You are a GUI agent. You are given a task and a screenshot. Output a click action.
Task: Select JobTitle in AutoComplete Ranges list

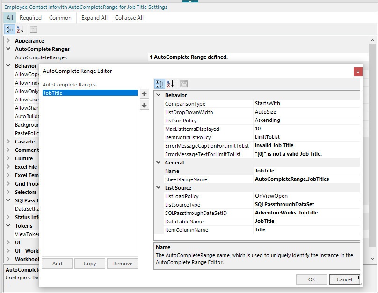(90, 93)
